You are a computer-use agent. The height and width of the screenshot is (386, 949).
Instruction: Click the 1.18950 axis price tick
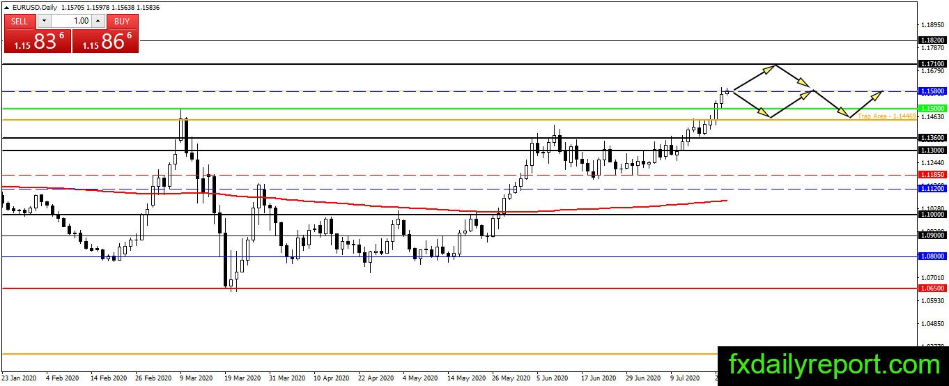[x=932, y=25]
